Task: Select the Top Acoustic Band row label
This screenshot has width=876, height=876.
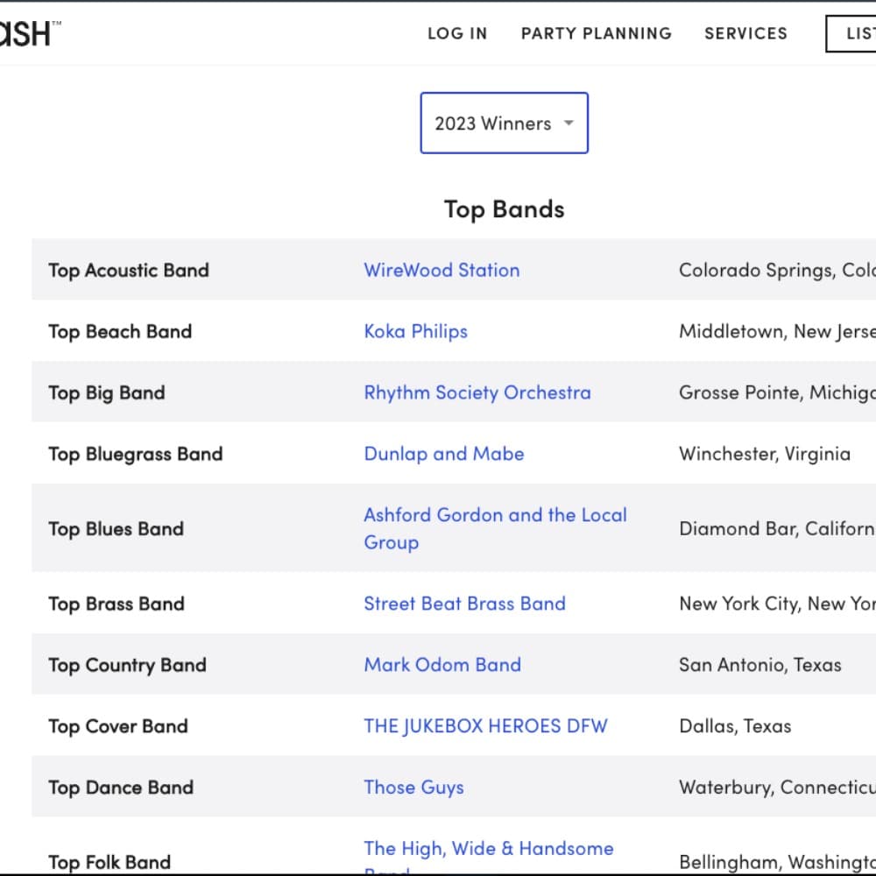Action: click(x=129, y=270)
